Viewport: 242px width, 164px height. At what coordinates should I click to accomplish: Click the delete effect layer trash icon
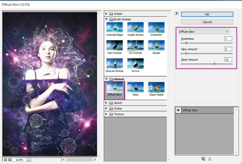point(210,159)
